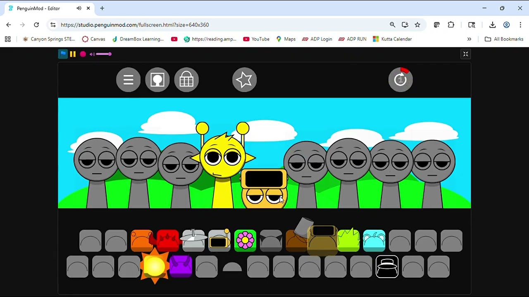Select the green pink-flower sound icon
The width and height of the screenshot is (529, 297).
pyautogui.click(x=245, y=241)
